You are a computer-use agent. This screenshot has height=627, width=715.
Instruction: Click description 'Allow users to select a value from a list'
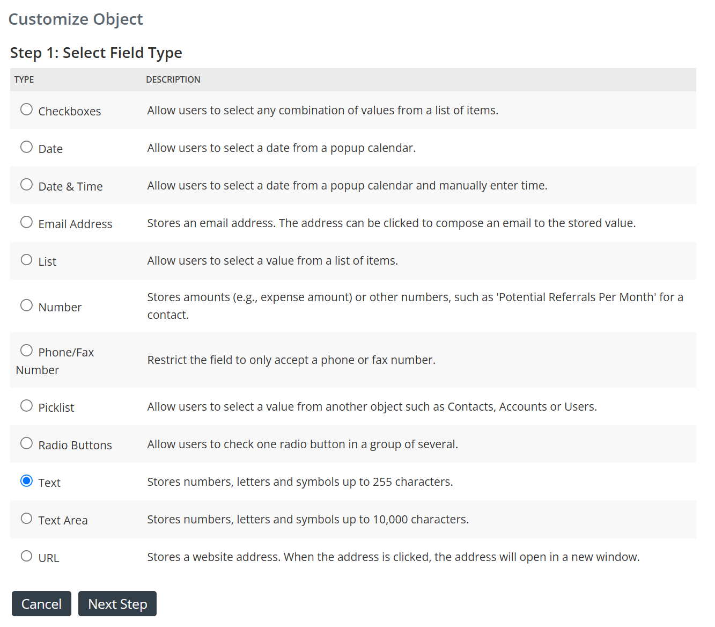[272, 260]
